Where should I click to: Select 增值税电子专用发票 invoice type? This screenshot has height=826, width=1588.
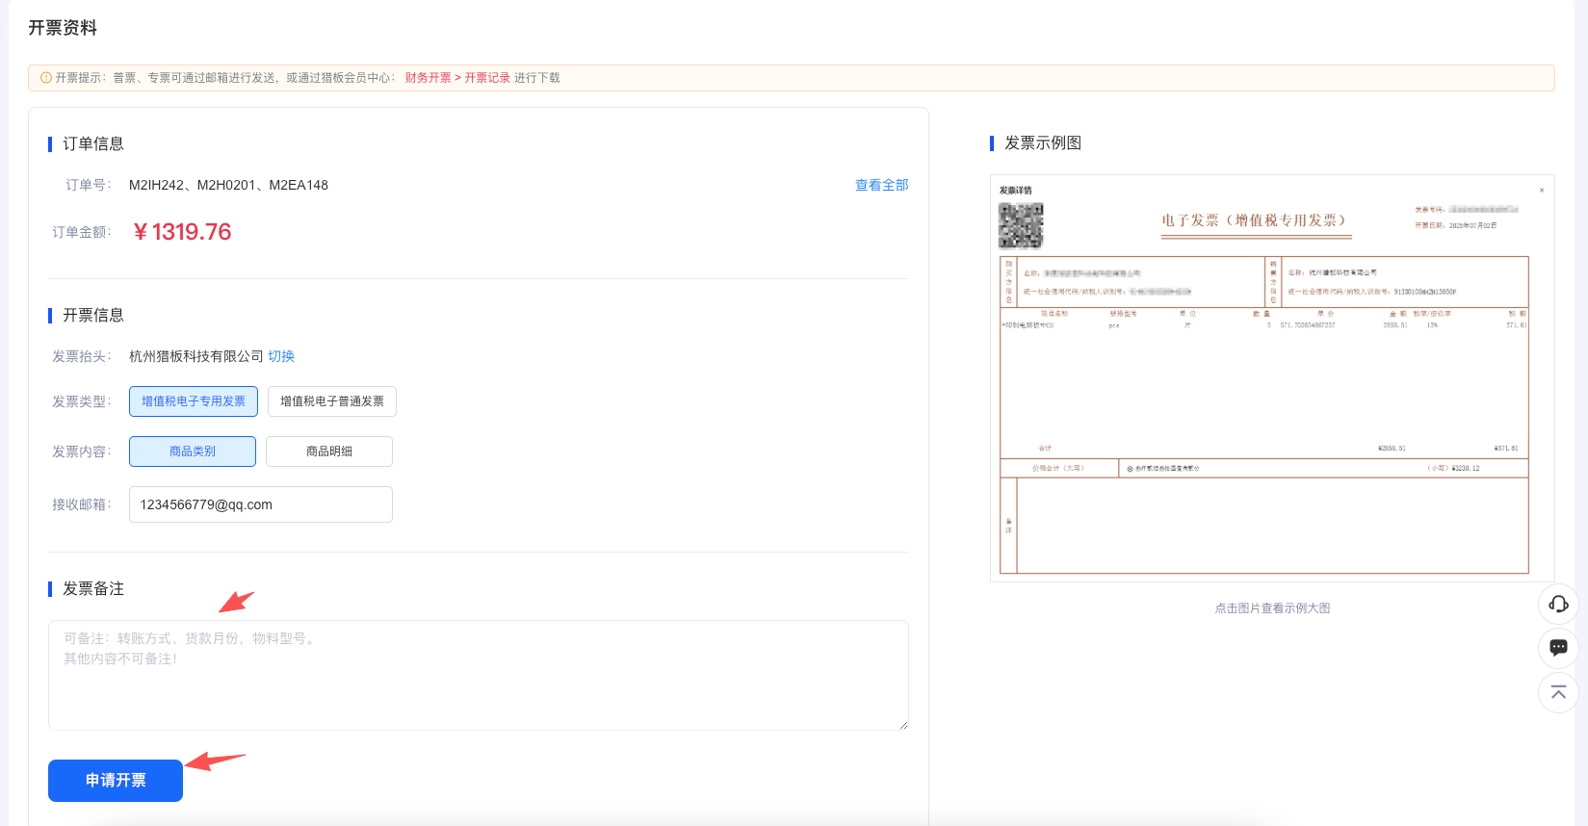pyautogui.click(x=194, y=401)
